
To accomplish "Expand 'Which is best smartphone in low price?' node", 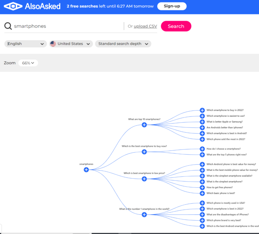I will click(x=144, y=179).
